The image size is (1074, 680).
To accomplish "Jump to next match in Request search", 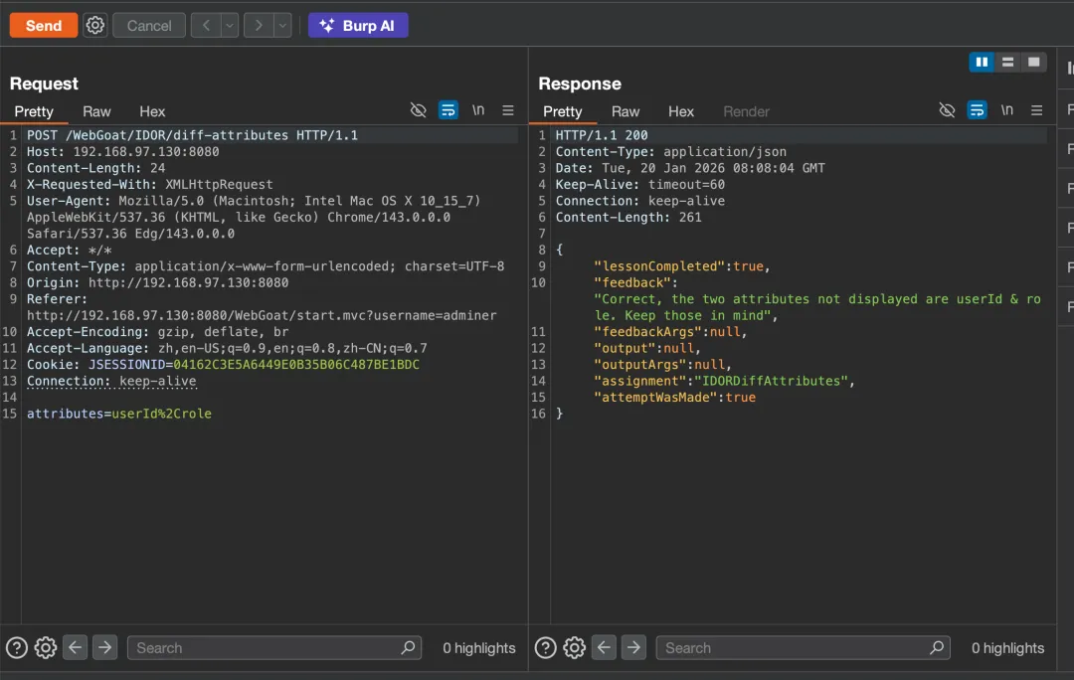I will tap(104, 647).
